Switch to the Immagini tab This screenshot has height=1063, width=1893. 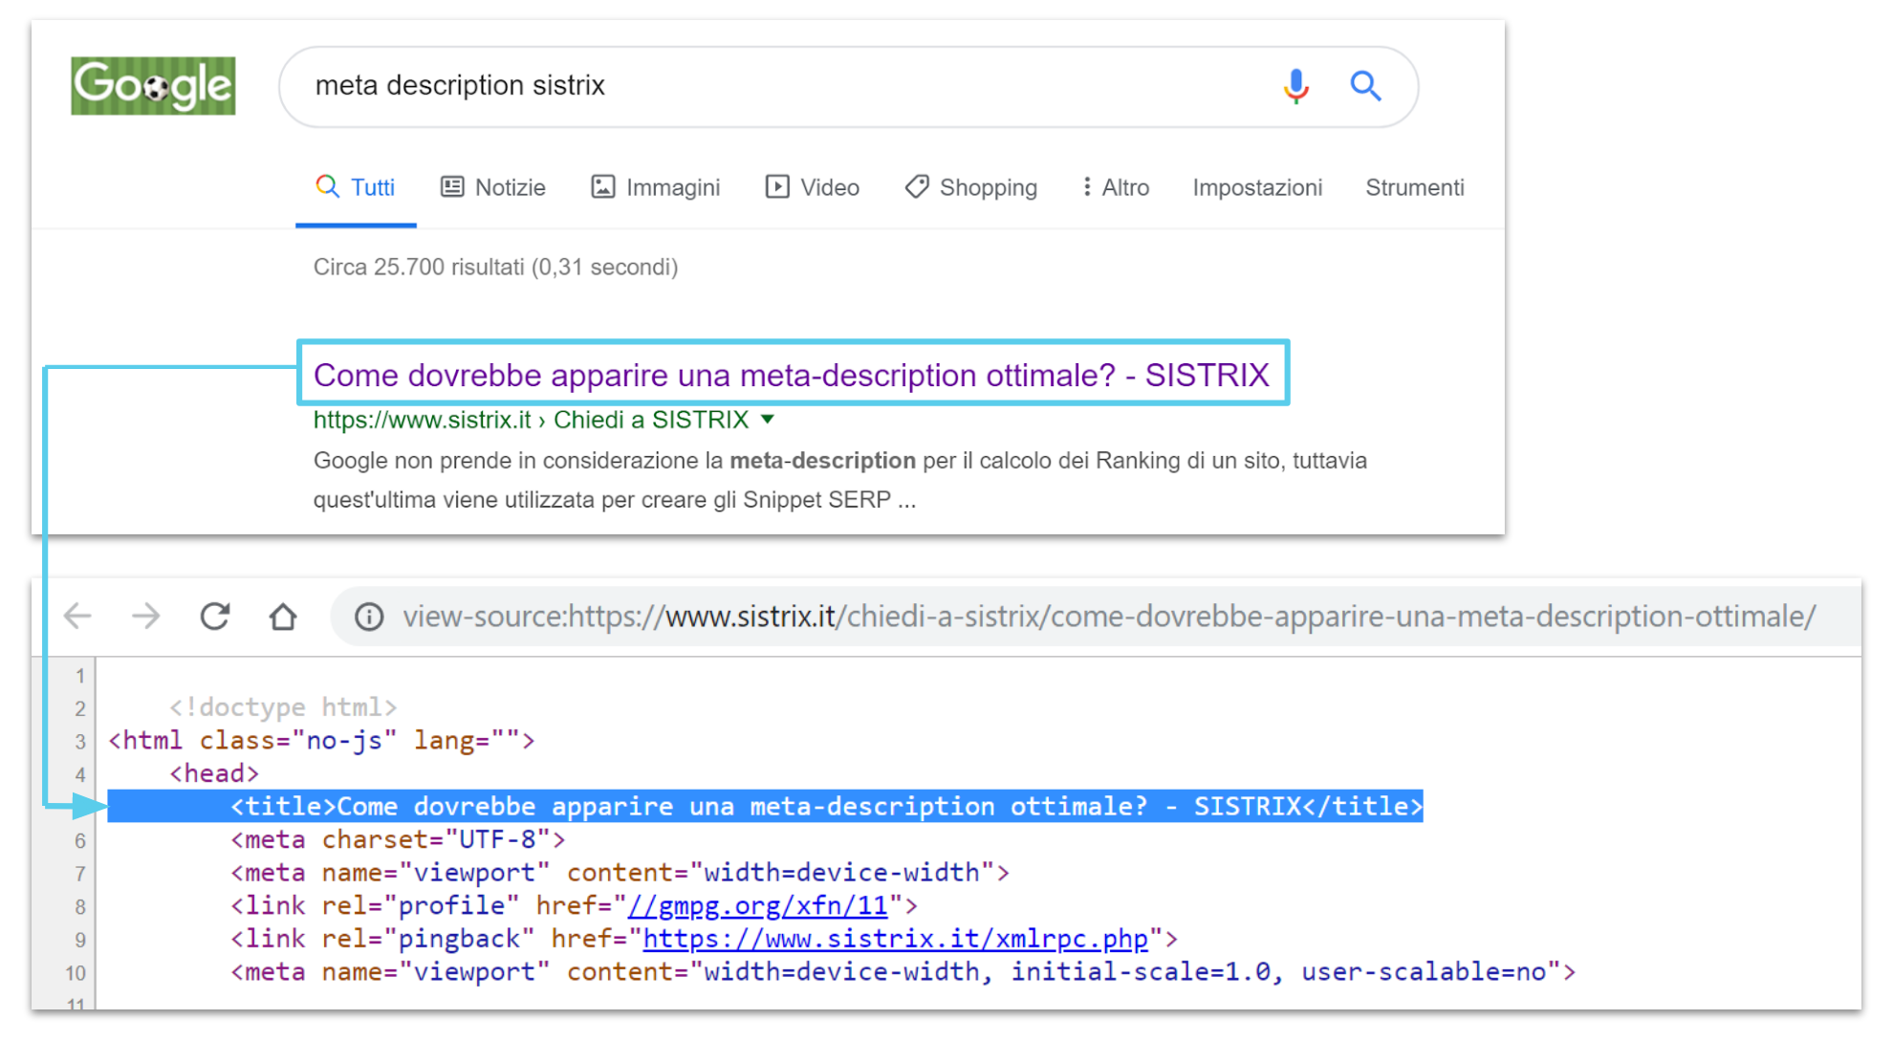[656, 187]
